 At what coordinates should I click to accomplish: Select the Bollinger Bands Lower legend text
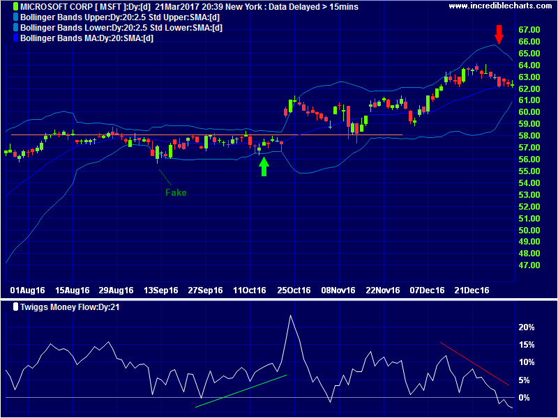coord(121,28)
